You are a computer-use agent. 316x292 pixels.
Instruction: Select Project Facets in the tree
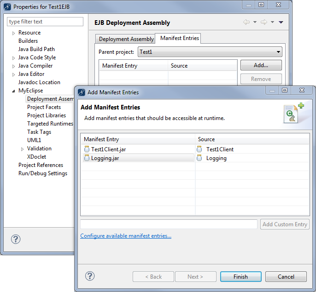44,107
